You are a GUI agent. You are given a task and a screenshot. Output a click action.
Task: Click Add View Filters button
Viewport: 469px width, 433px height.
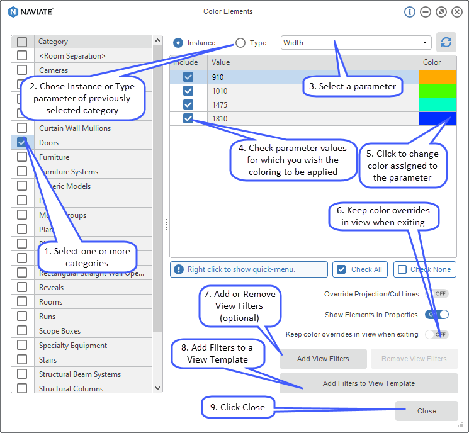coord(323,359)
